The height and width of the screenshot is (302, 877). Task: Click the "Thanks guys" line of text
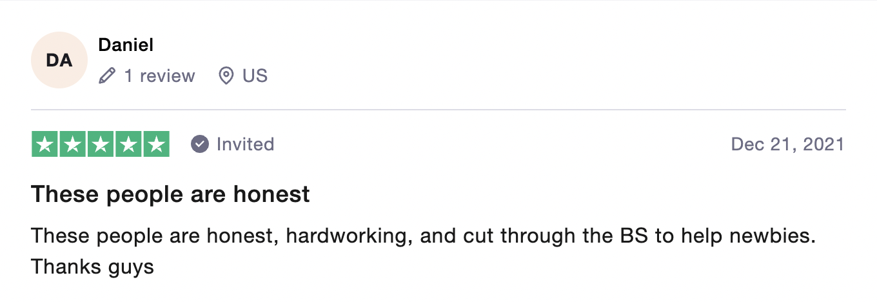pos(92,267)
